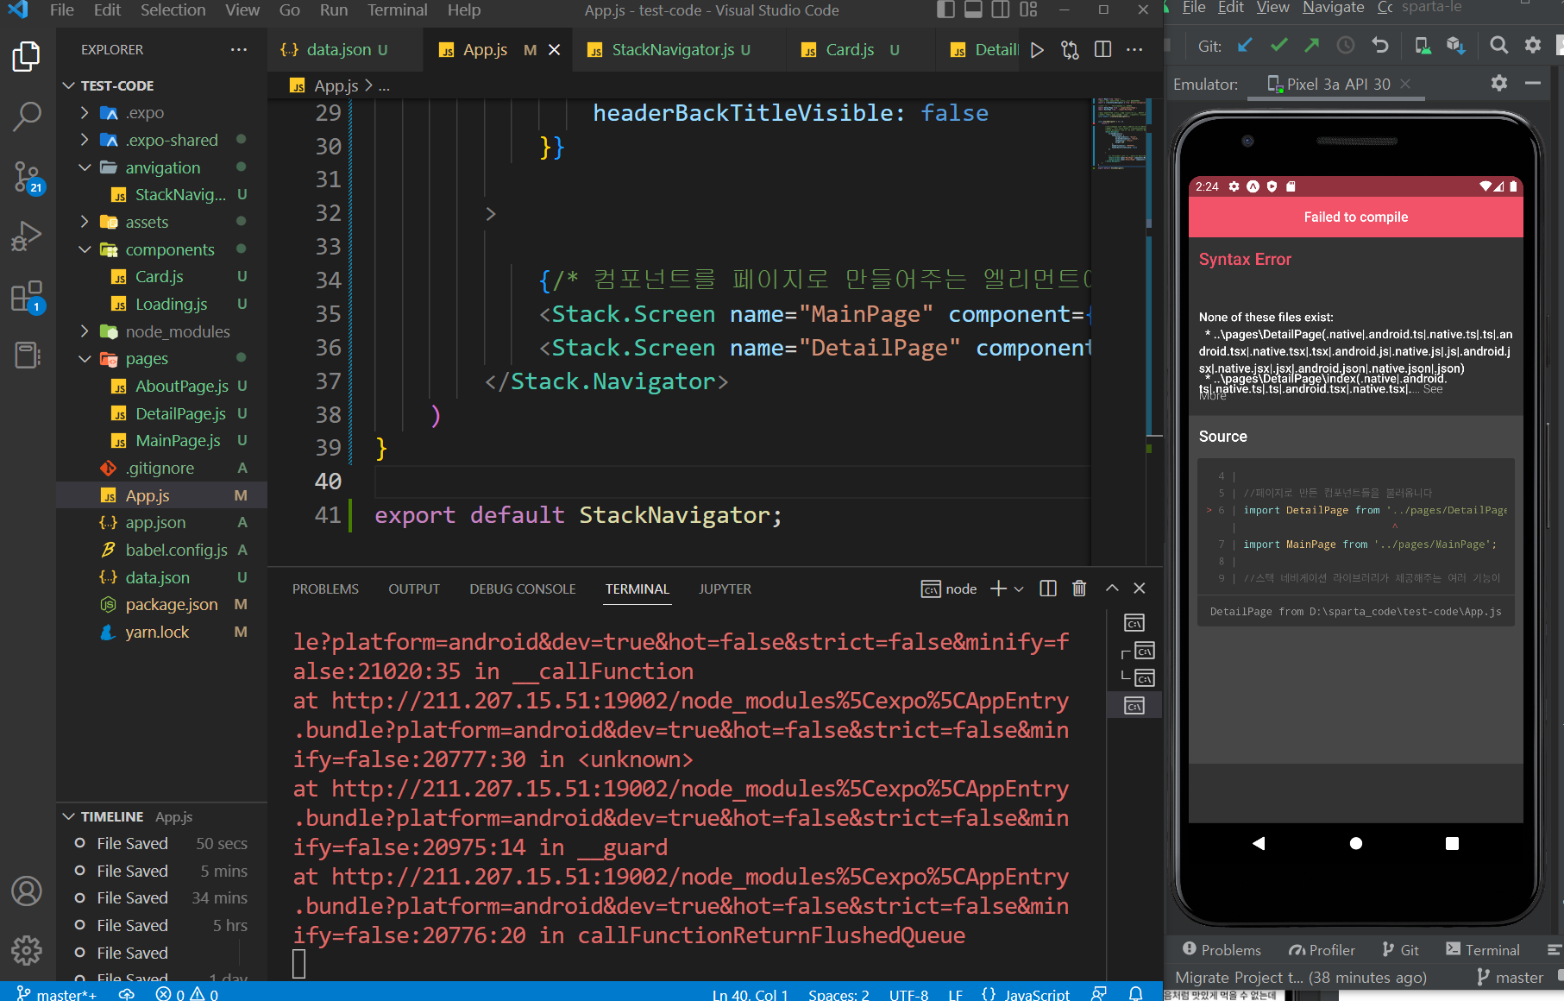Viewport: 1564px width, 1001px height.
Task: Open Search Everywhere magnifier in Android Studio
Action: coord(1499,46)
